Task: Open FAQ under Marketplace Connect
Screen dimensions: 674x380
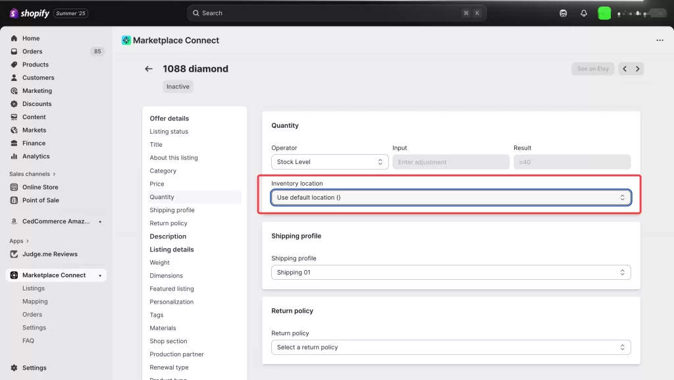Action: tap(28, 341)
